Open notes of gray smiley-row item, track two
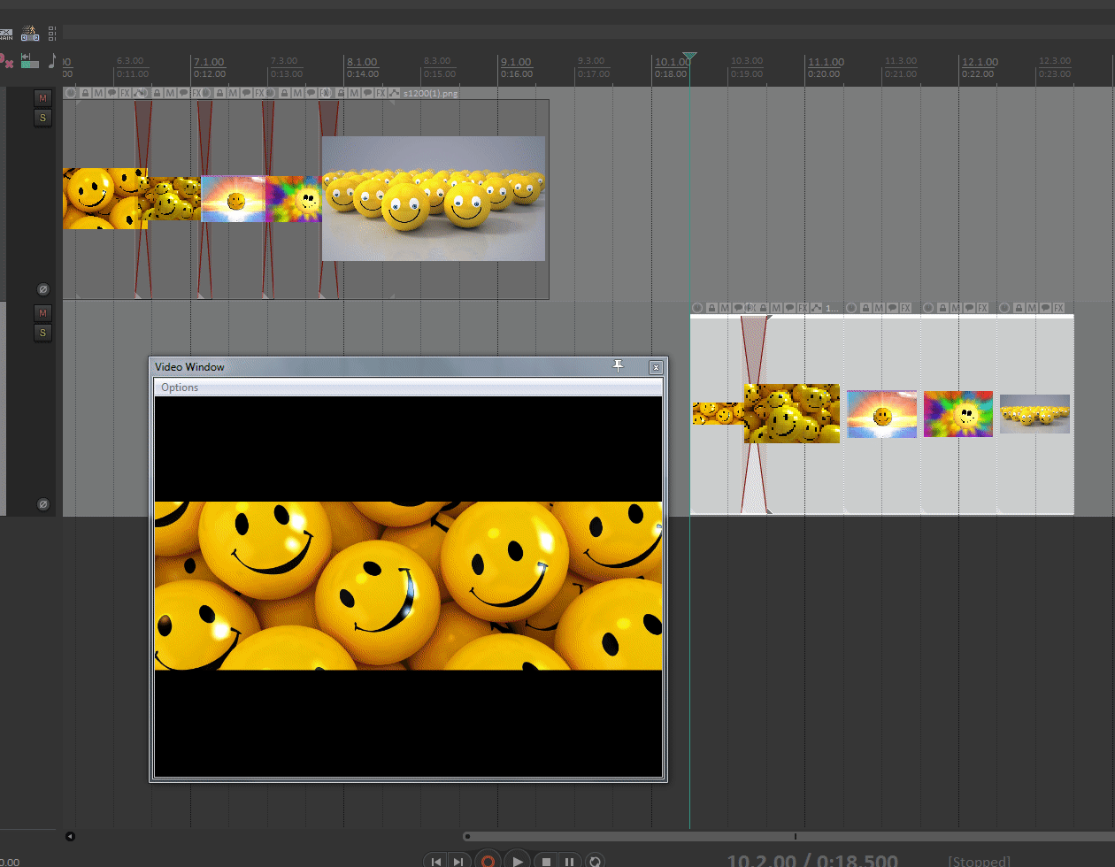1115x867 pixels. (x=1045, y=308)
